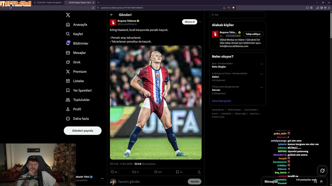Open Hizmet Şartları footer link
Viewport: 332px width, 186px height.
[218, 110]
